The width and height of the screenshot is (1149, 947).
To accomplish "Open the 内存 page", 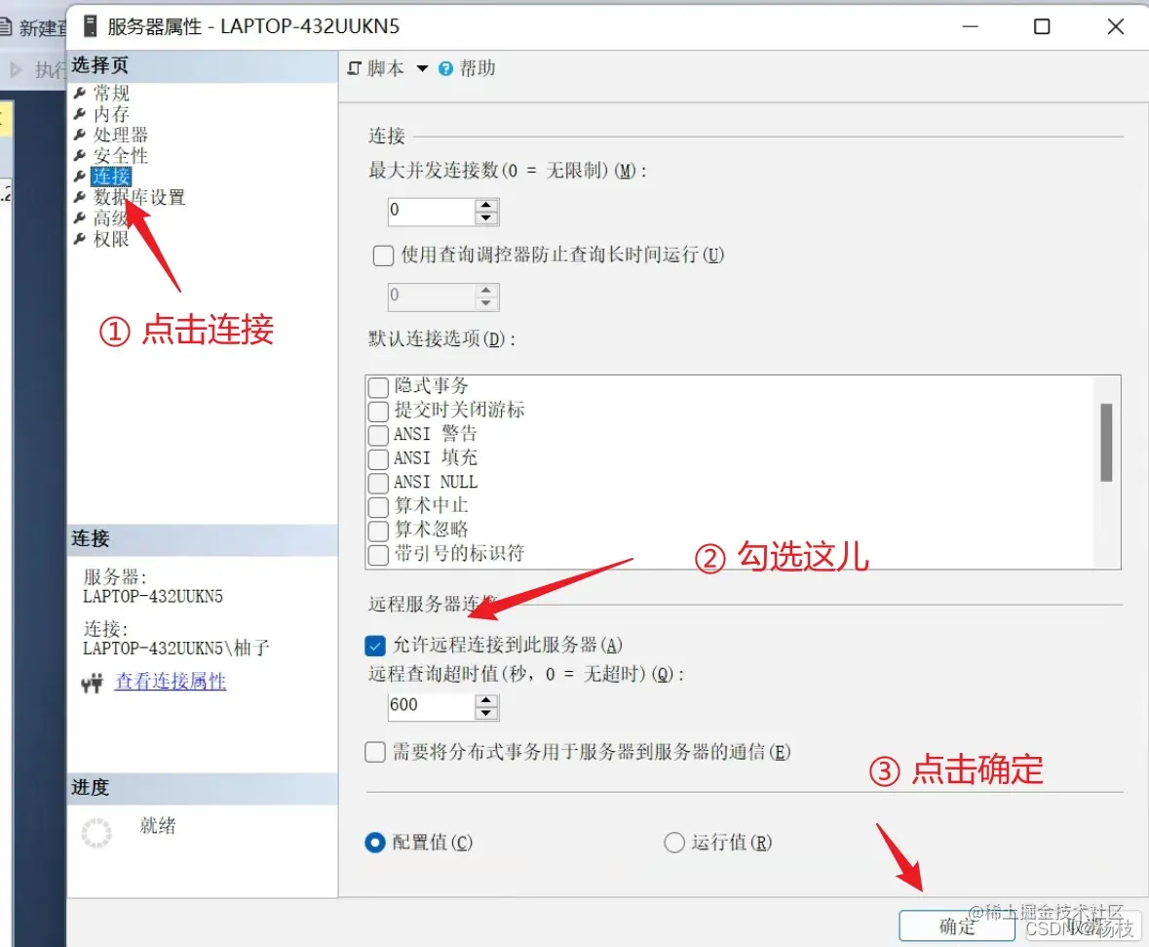I will click(111, 114).
